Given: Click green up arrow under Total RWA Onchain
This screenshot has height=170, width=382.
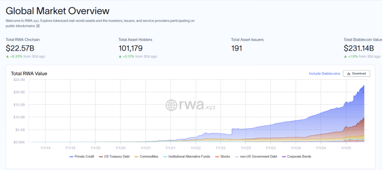Looking at the screenshot, I should [7, 57].
